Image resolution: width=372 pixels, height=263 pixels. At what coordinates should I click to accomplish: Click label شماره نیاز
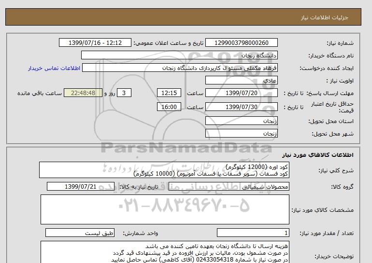point(340,43)
